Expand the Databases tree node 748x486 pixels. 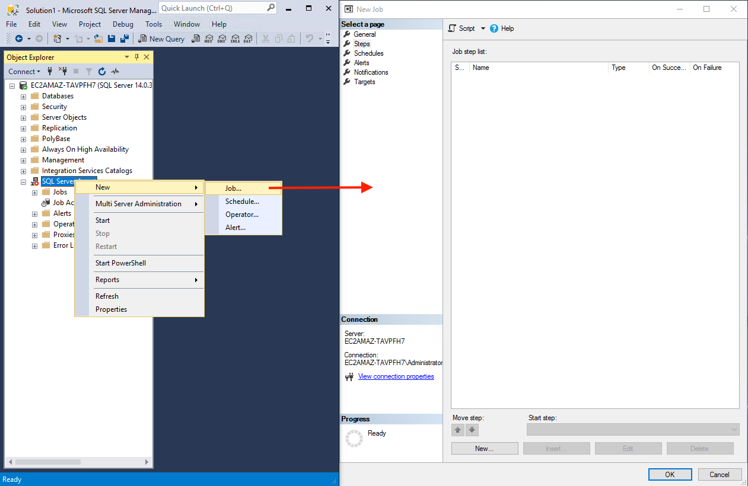pyautogui.click(x=23, y=96)
